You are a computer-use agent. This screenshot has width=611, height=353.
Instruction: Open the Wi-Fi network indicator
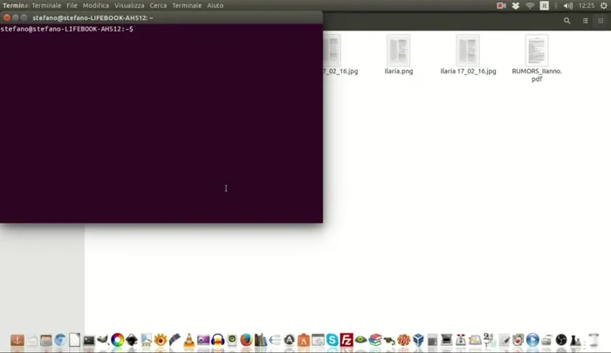[530, 5]
